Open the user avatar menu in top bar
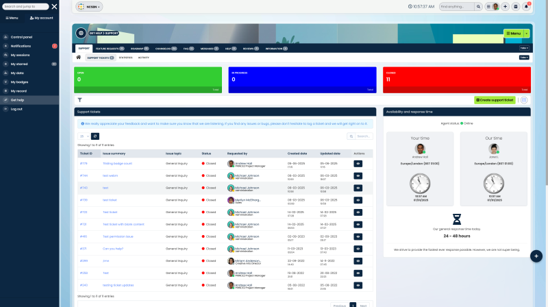548x307 pixels. coord(495,7)
